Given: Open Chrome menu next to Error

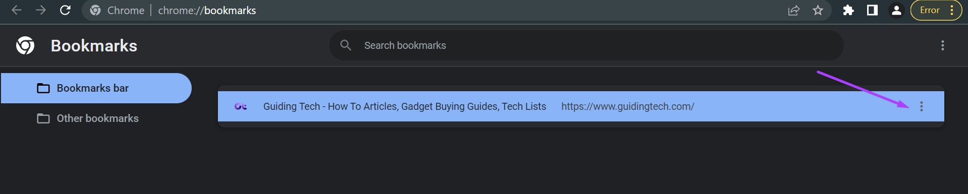Looking at the screenshot, I should pyautogui.click(x=952, y=10).
